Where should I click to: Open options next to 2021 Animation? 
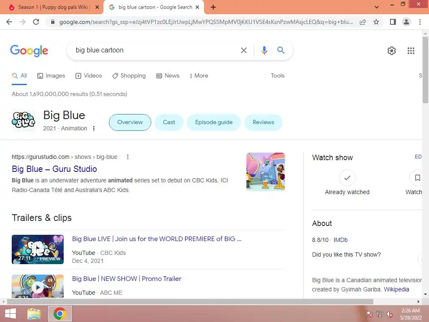[94, 128]
